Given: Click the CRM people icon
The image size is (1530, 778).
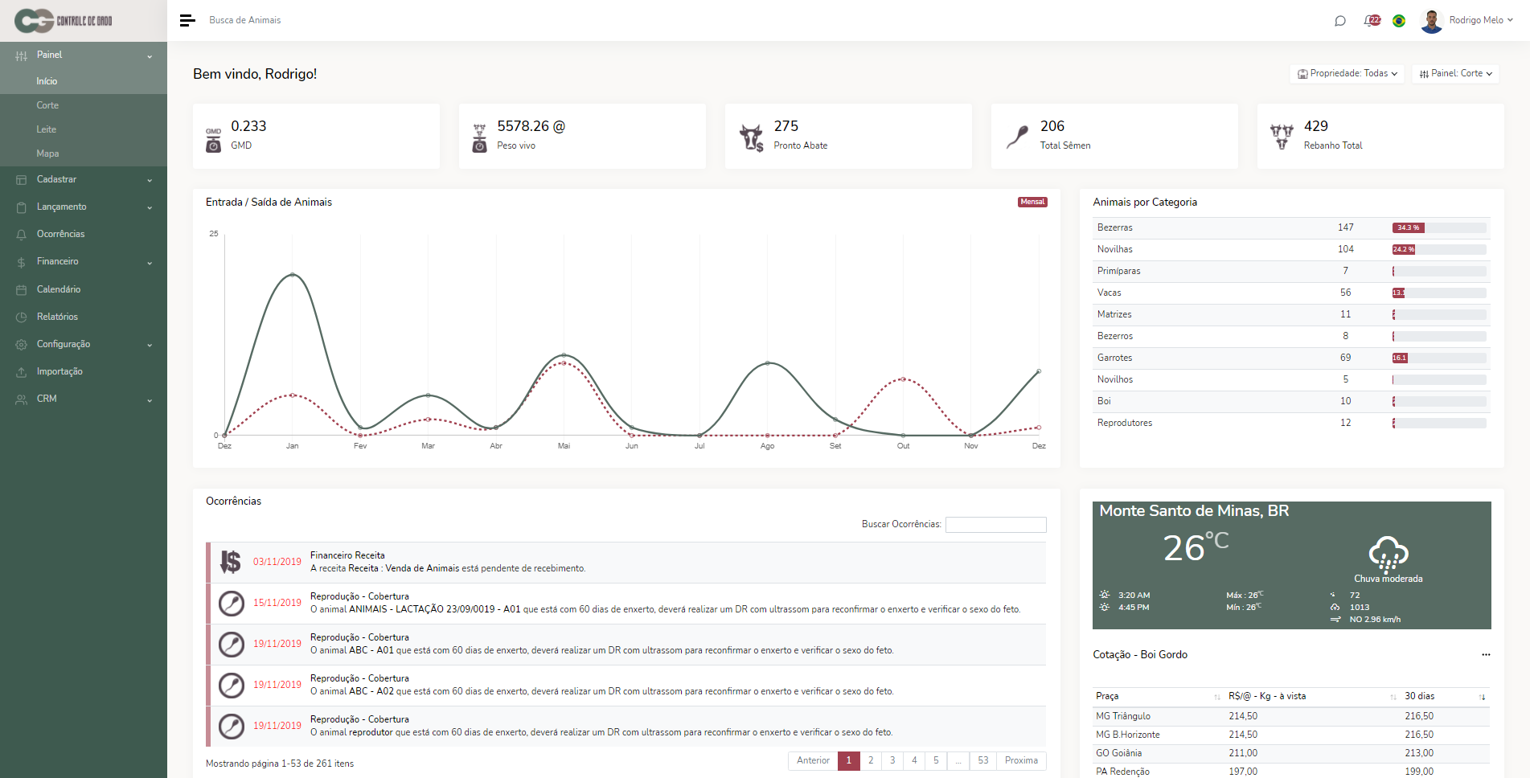Looking at the screenshot, I should (21, 399).
